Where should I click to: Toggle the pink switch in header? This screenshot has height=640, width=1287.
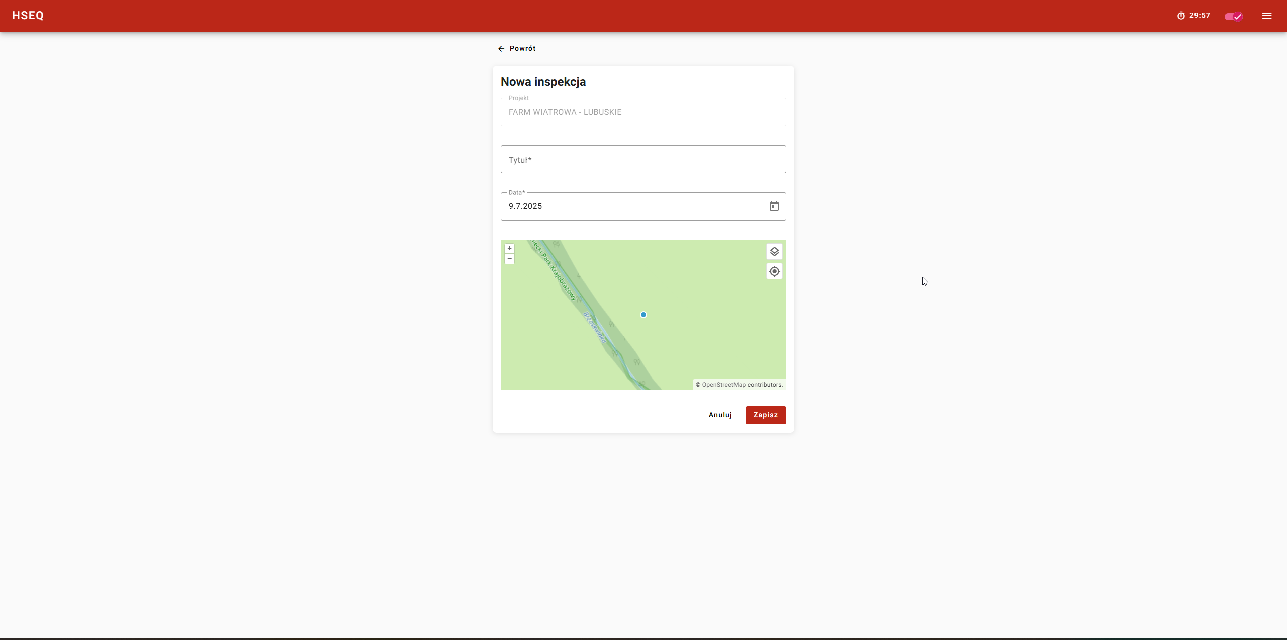[1233, 16]
